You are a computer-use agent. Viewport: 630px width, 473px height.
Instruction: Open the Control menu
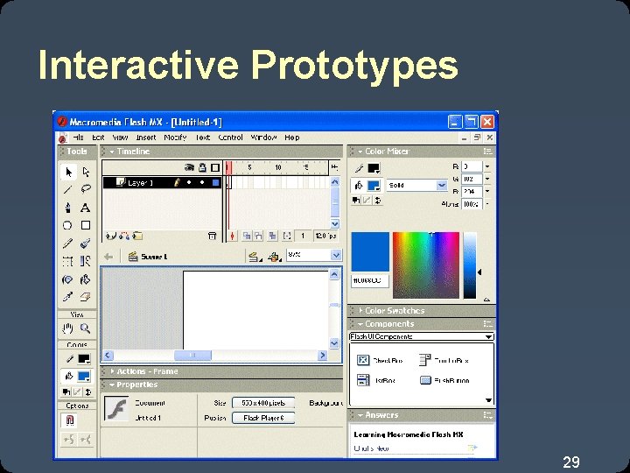(230, 138)
